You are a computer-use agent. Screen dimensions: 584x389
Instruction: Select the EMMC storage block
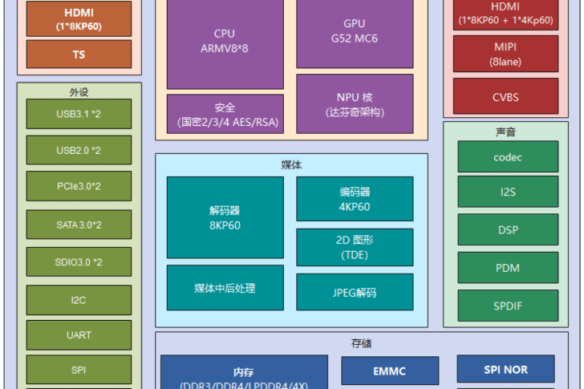pyautogui.click(x=389, y=371)
